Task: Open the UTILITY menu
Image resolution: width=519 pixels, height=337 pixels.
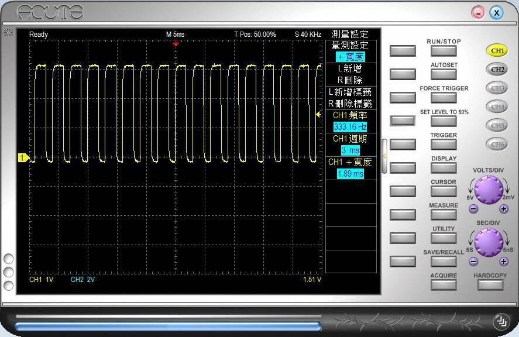Action: pos(444,238)
